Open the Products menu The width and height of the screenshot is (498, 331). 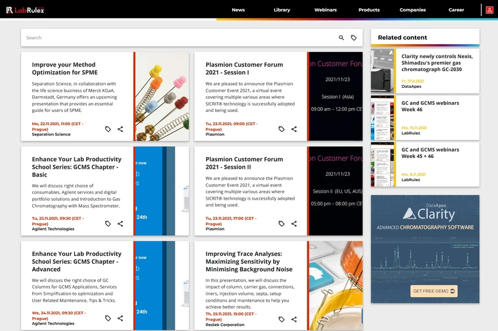[369, 10]
